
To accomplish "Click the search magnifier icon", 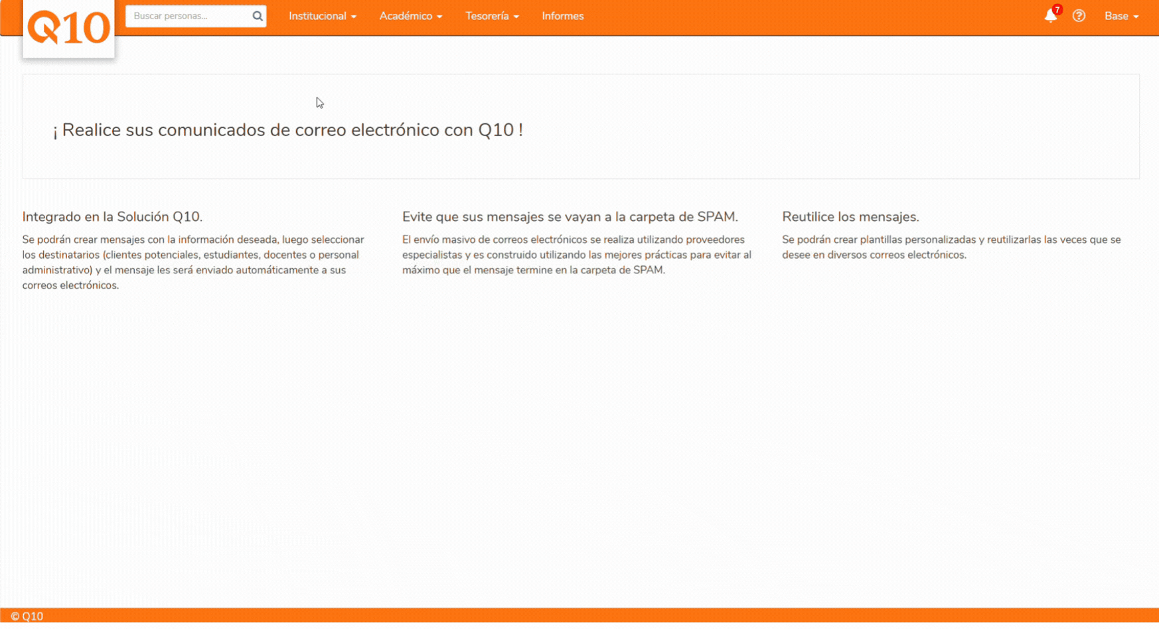I will (x=258, y=16).
